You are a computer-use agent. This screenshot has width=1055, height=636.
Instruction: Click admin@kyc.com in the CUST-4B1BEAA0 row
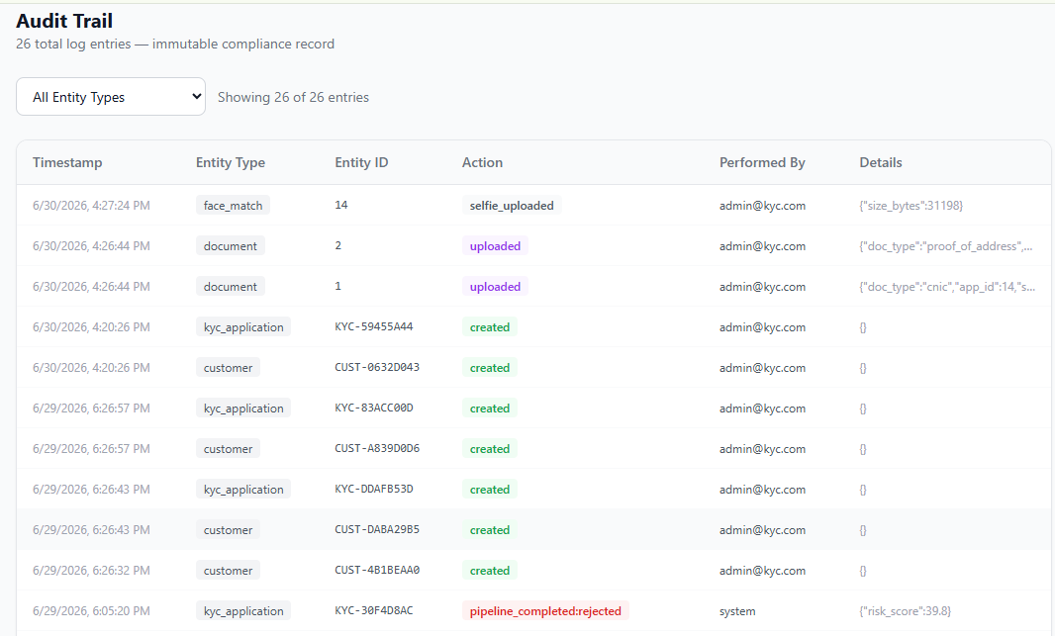(x=762, y=570)
